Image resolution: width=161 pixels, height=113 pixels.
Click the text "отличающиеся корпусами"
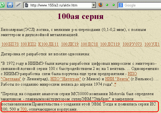53,109
